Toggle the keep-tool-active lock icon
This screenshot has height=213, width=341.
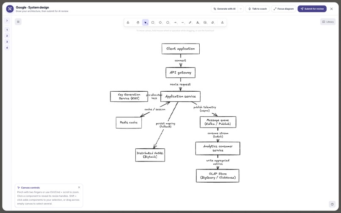pyautogui.click(x=128, y=22)
